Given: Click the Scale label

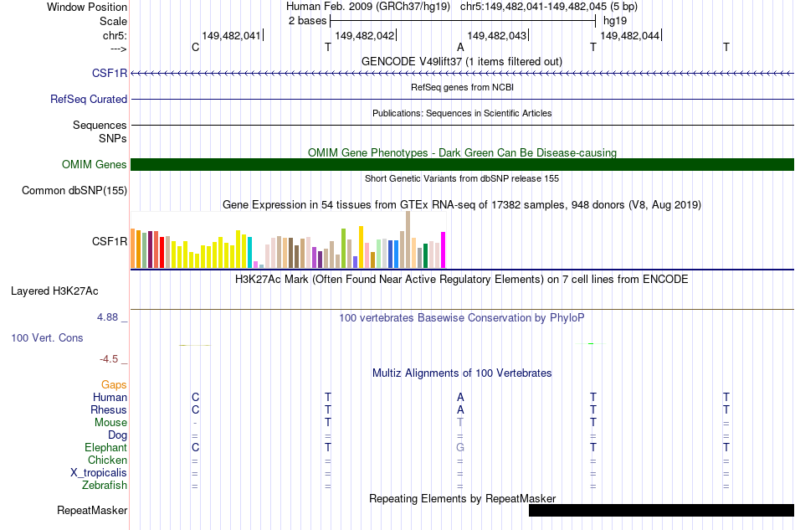Looking at the screenshot, I should (113, 21).
